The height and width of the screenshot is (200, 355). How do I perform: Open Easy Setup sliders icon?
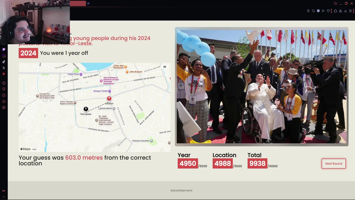[x=350, y=11]
